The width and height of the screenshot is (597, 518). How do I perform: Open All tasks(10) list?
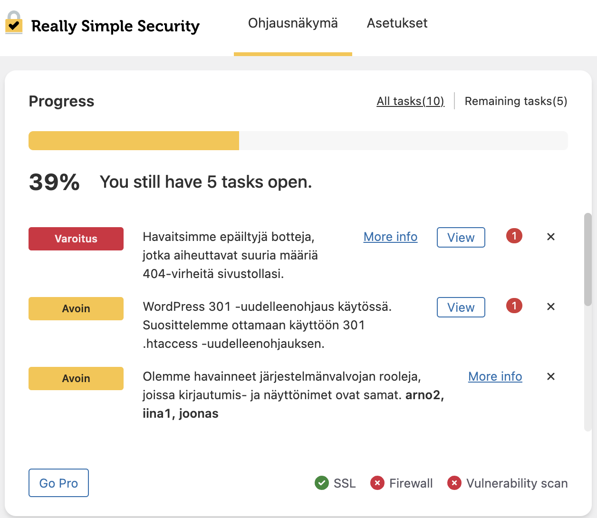(x=410, y=101)
